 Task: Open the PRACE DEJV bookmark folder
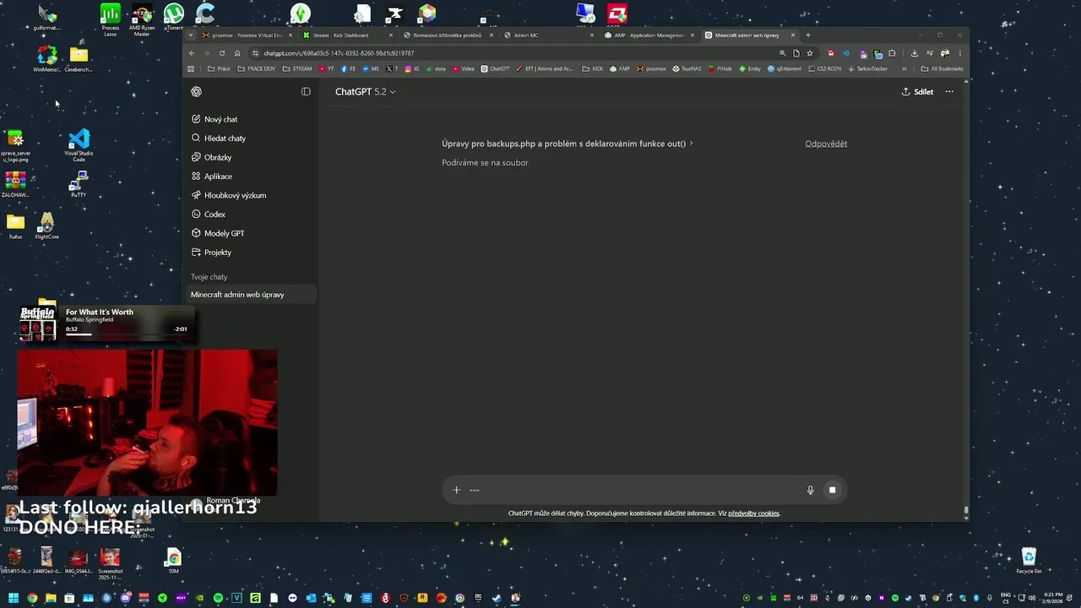(x=257, y=68)
